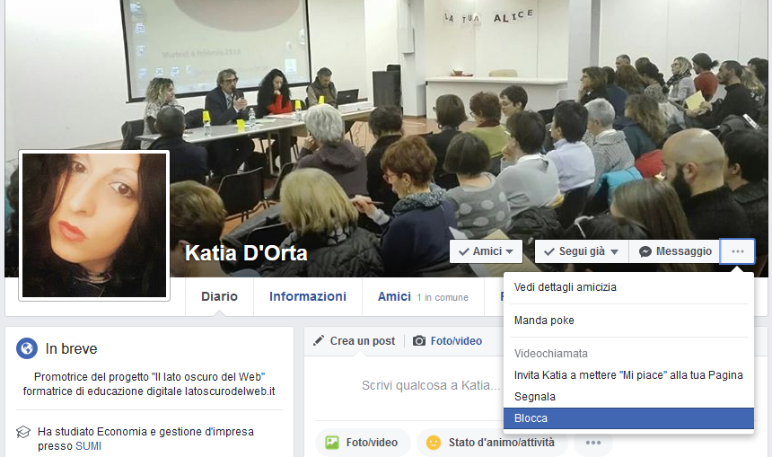The height and width of the screenshot is (457, 772).
Task: Select Blocca from the options menu
Action: pos(628,418)
